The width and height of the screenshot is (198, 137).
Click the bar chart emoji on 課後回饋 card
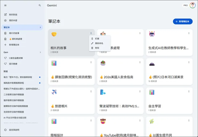(54, 63)
